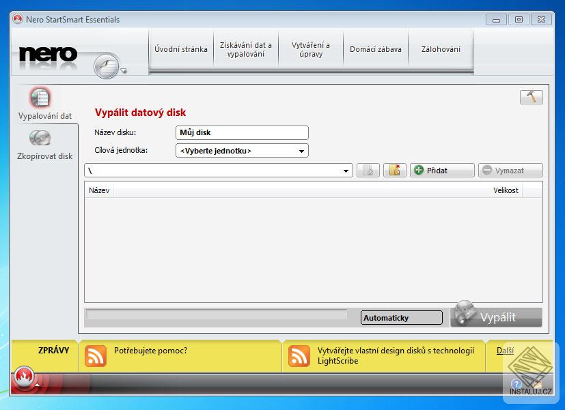The image size is (565, 410).
Task: Click the Automaticky disc size button
Action: pos(402,318)
